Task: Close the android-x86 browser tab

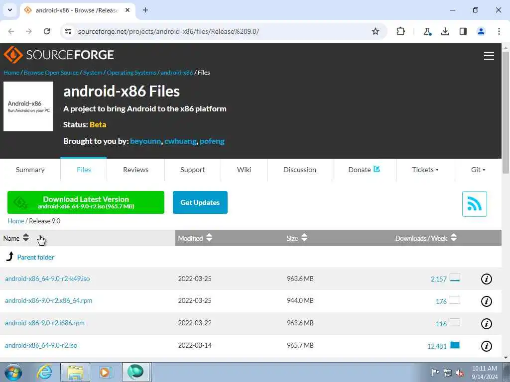Action: tap(127, 10)
